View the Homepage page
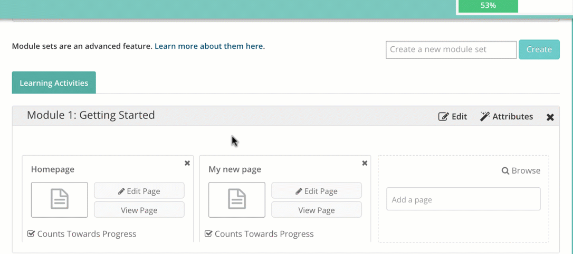 point(139,210)
